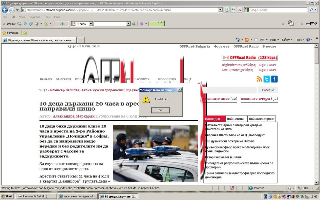This screenshot has height=200, width=320.
Task: Close the Message from webpage dialog
Action: click(x=179, y=90)
